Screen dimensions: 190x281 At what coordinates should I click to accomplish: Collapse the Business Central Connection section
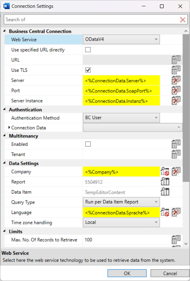point(4,31)
